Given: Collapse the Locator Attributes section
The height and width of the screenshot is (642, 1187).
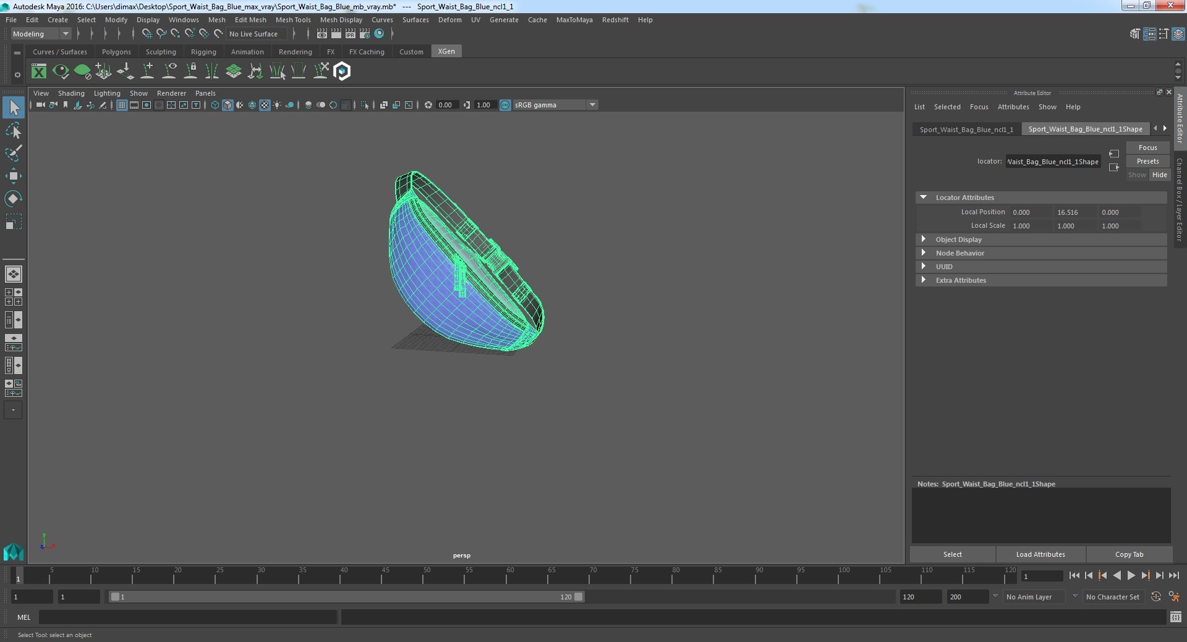Looking at the screenshot, I should click(1041, 198).
